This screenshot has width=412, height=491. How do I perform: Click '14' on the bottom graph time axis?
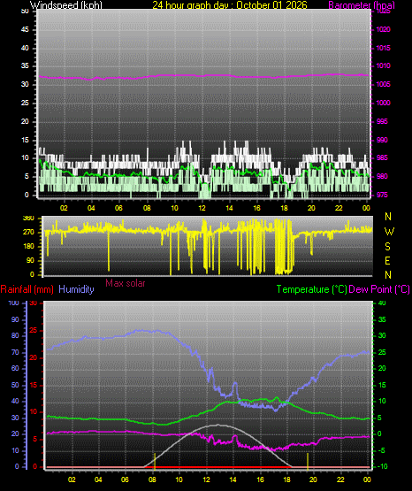point(233,479)
